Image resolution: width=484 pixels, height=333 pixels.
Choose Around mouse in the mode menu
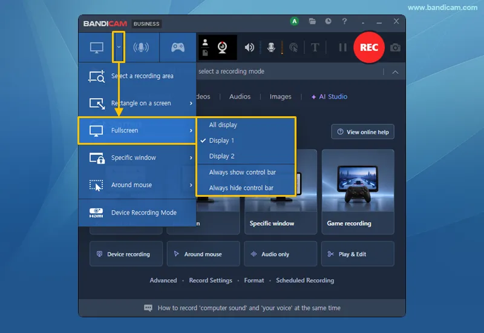137,185
